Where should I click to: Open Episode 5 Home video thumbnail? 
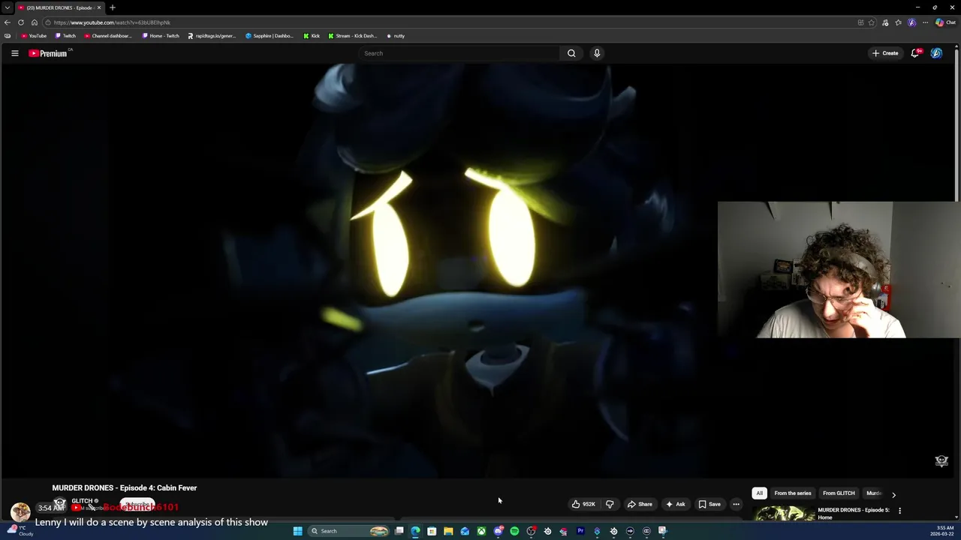point(785,514)
